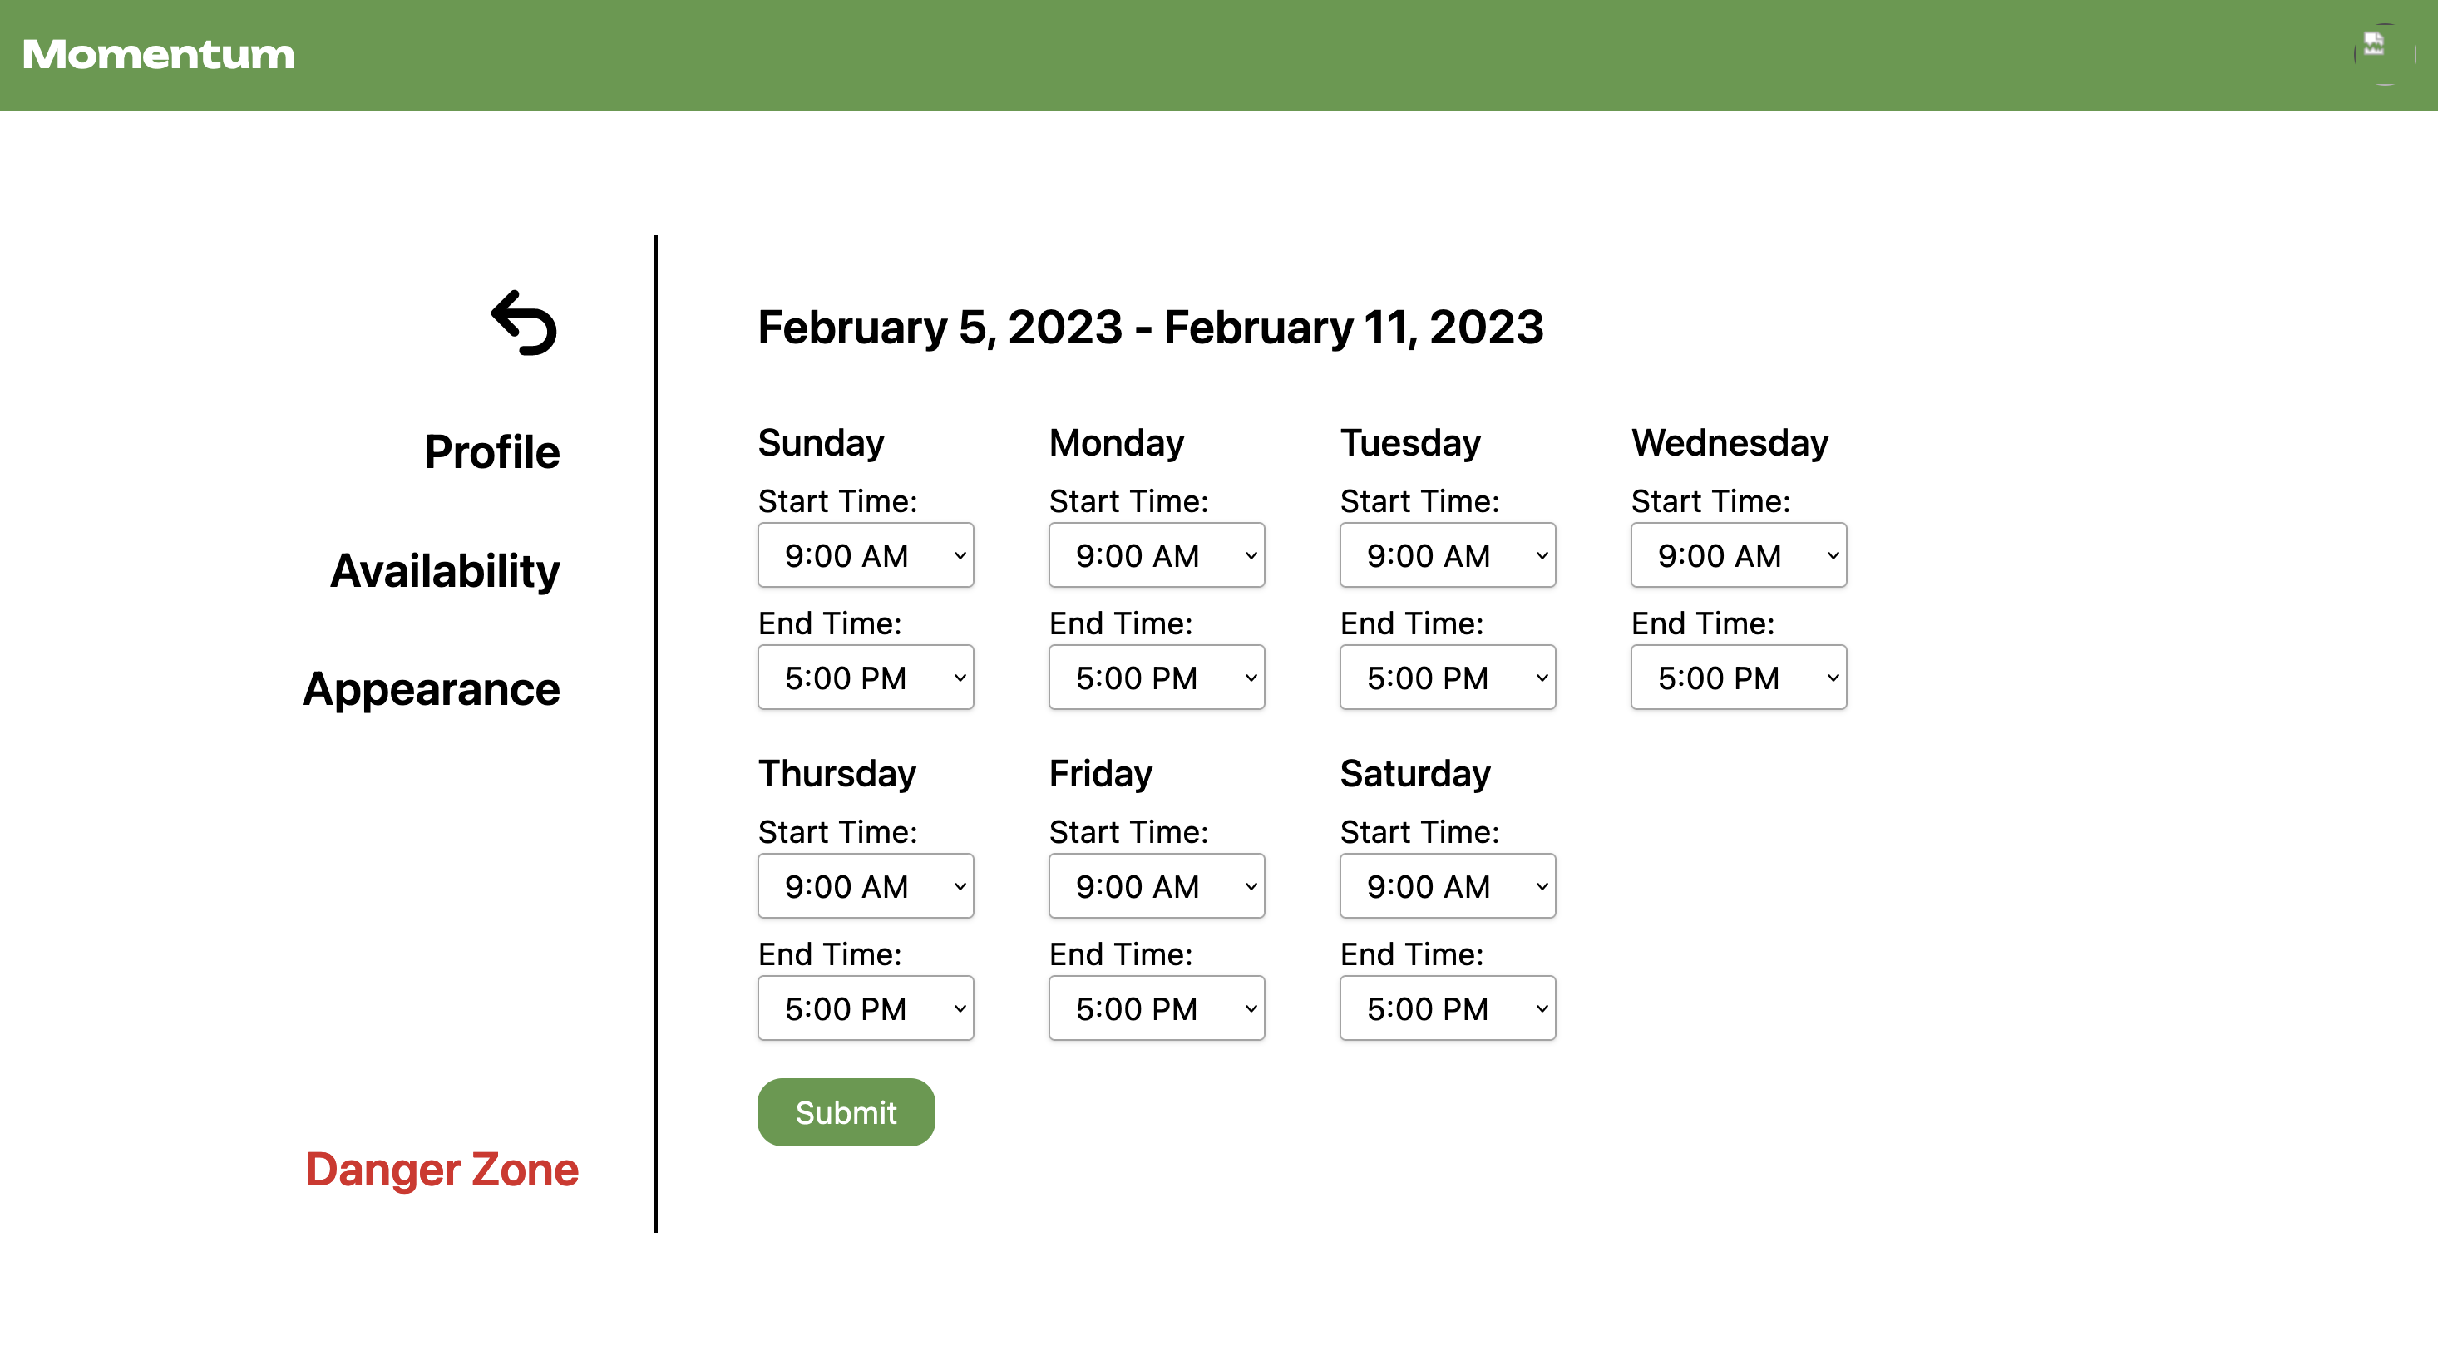Open Thursday Start Time dropdown
The height and width of the screenshot is (1370, 2438).
click(865, 886)
